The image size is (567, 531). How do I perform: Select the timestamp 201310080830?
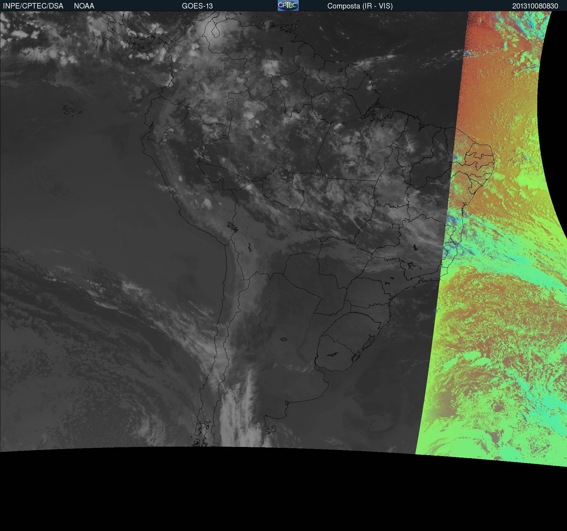[x=535, y=6]
